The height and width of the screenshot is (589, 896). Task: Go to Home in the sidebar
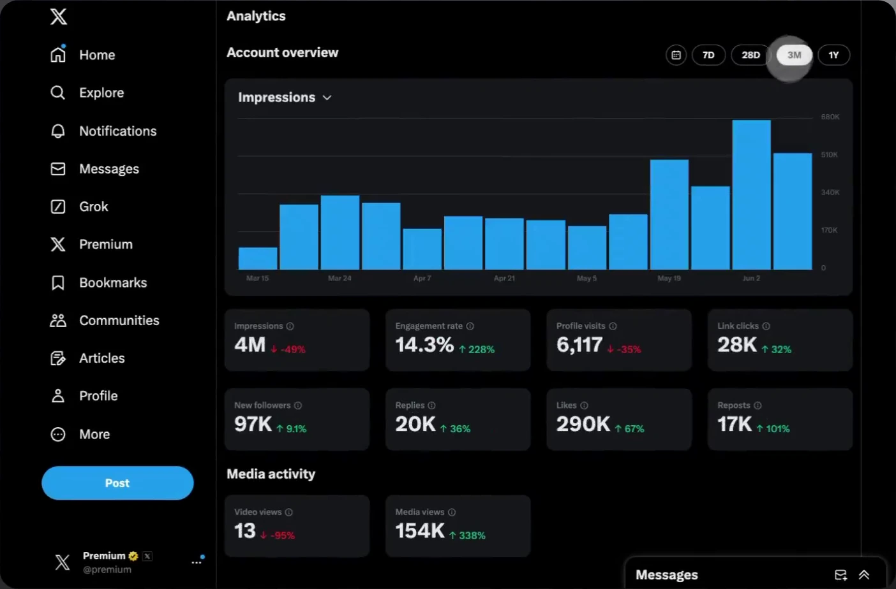pos(83,55)
